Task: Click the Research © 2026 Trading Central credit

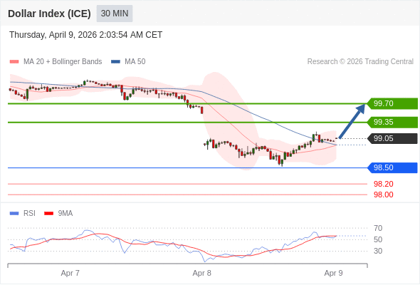Action: tap(360, 62)
